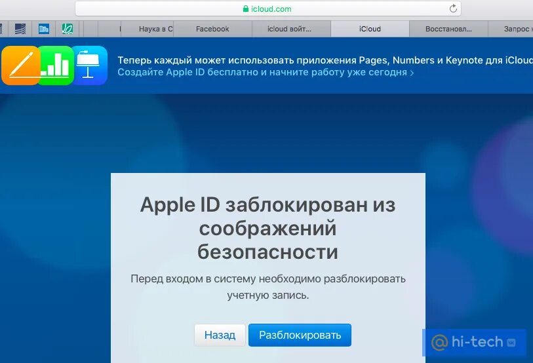The image size is (533, 363).
Task: Open the Pages app icon
Action: pos(20,66)
